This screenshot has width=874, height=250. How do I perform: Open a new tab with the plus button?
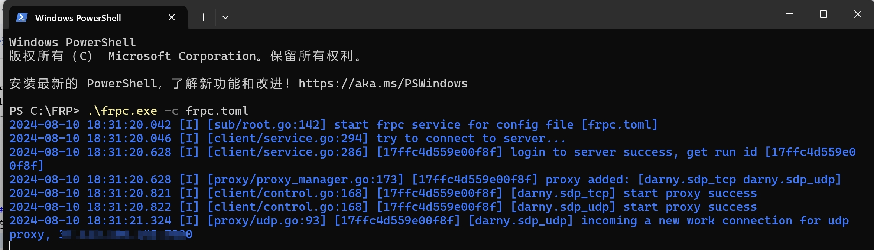tap(203, 17)
